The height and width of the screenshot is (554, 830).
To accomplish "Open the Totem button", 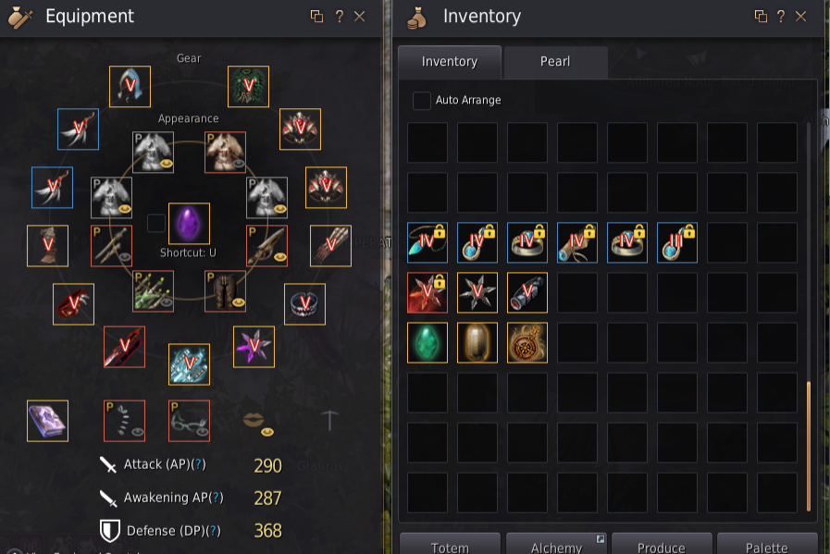I will click(x=450, y=545).
